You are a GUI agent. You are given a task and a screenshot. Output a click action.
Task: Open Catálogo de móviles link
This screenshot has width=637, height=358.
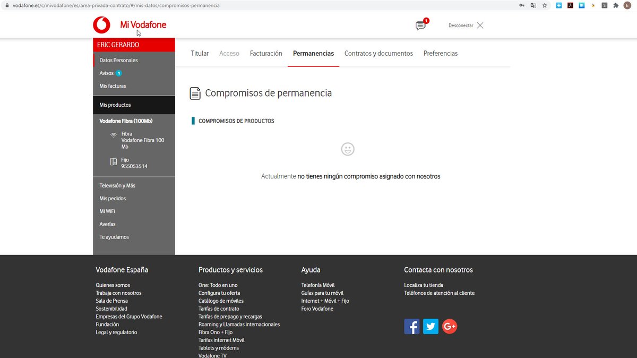(x=221, y=301)
